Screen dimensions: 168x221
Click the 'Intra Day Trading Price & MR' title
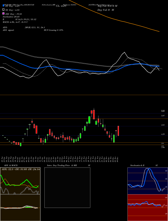pos(62,165)
